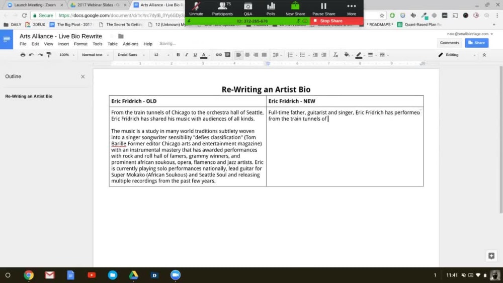Click the Zoom Unmute button
The image size is (503, 283).
(196, 9)
